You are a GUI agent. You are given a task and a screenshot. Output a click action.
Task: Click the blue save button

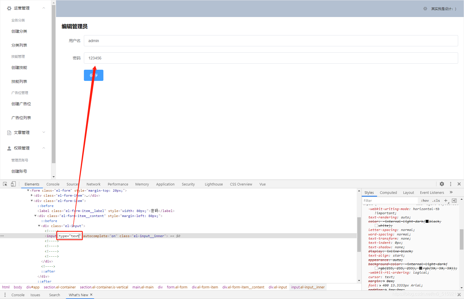point(94,75)
